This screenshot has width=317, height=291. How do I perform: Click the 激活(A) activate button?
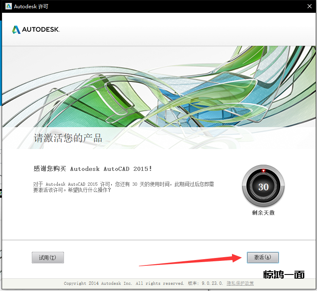pos(263,257)
